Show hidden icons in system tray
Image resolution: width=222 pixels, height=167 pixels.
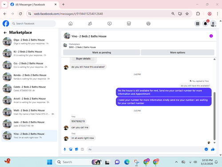176,162
